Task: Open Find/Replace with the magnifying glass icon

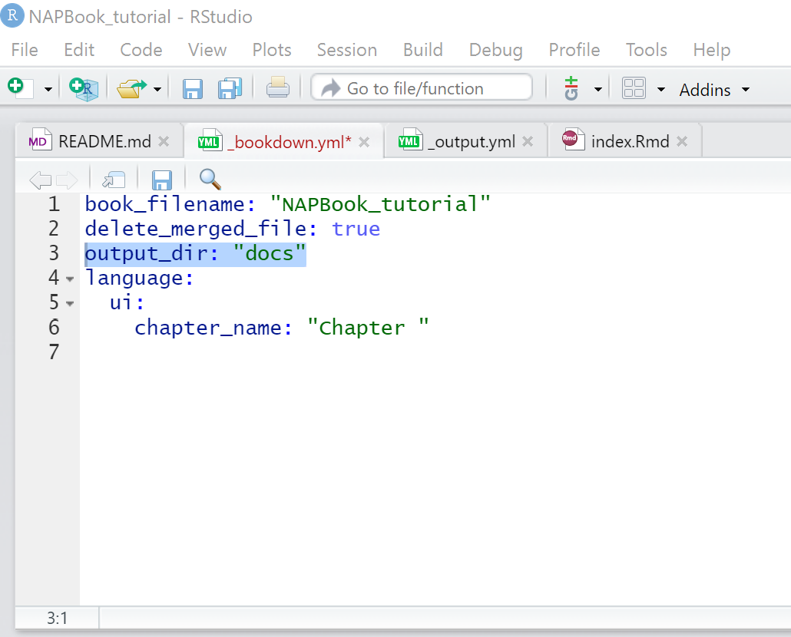Action: [x=209, y=179]
